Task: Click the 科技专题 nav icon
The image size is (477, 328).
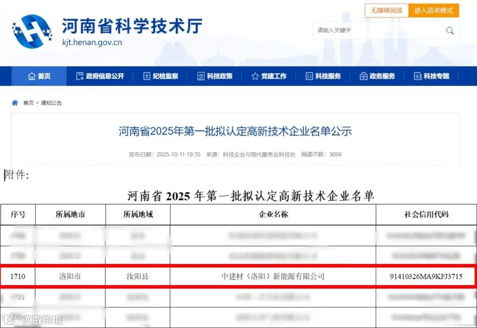Action: click(418, 76)
